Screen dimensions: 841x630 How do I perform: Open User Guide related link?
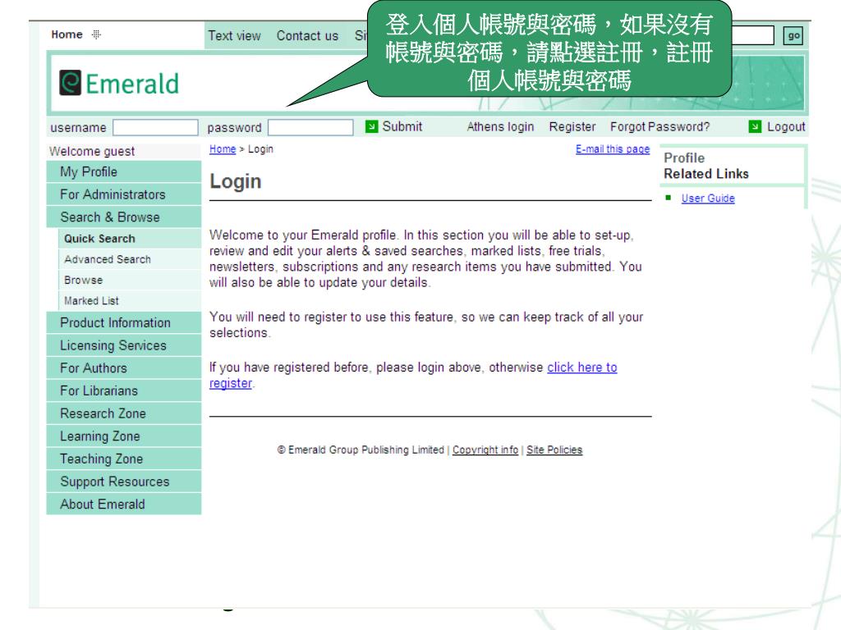[708, 199]
